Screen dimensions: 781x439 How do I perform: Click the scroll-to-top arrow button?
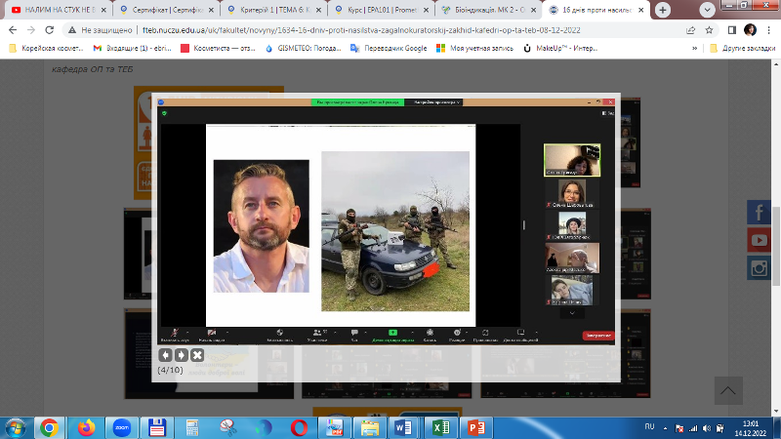pos(727,391)
